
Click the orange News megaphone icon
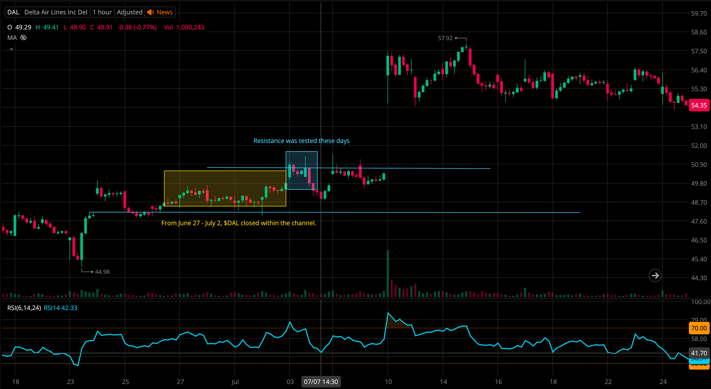151,12
